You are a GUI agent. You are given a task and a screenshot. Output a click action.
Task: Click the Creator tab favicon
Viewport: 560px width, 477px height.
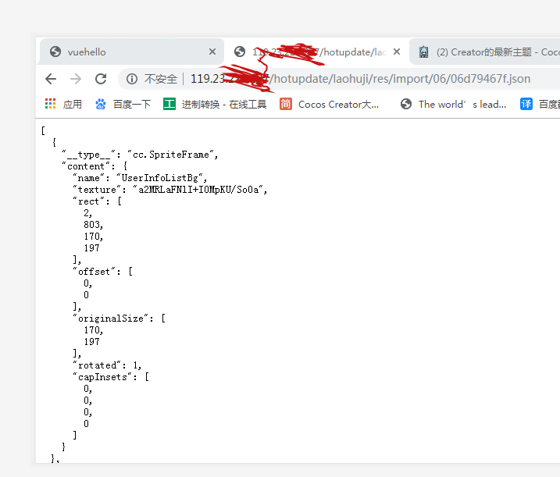423,52
